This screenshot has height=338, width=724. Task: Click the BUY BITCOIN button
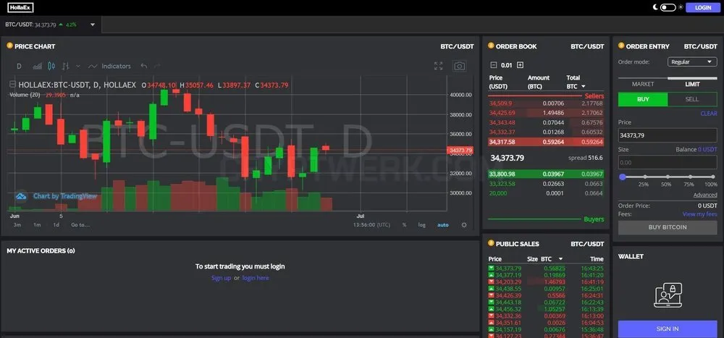click(x=668, y=228)
